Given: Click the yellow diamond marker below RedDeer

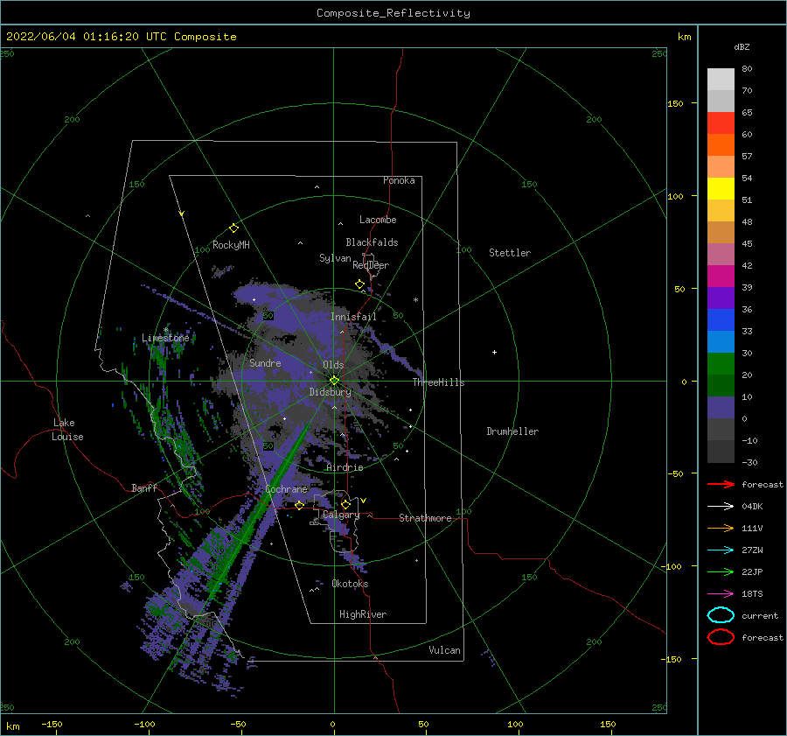Looking at the screenshot, I should (360, 284).
